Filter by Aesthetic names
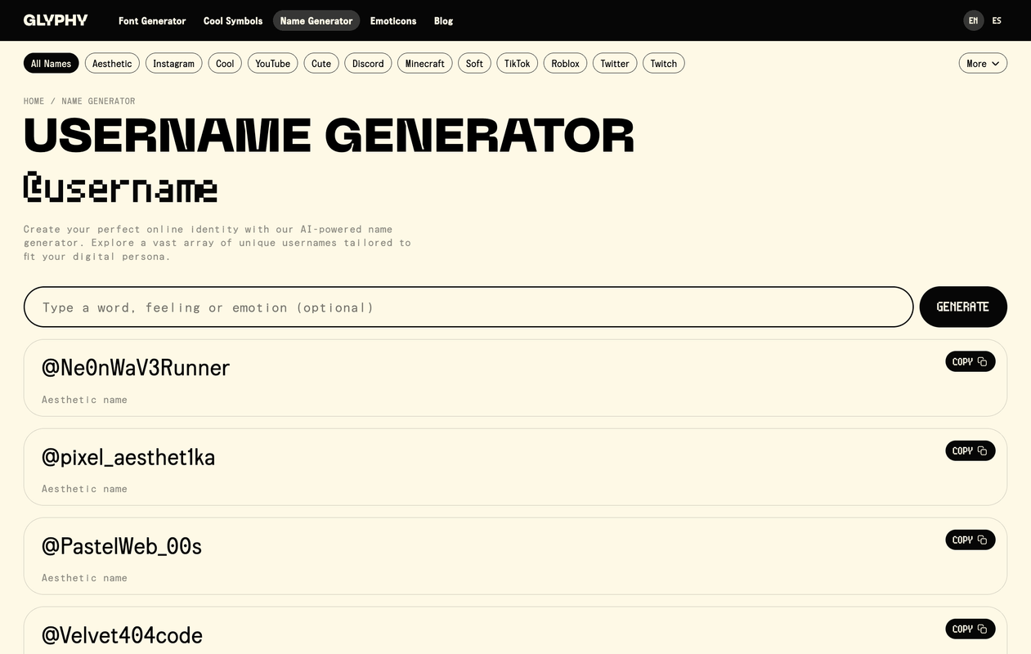1031x654 pixels. point(112,63)
